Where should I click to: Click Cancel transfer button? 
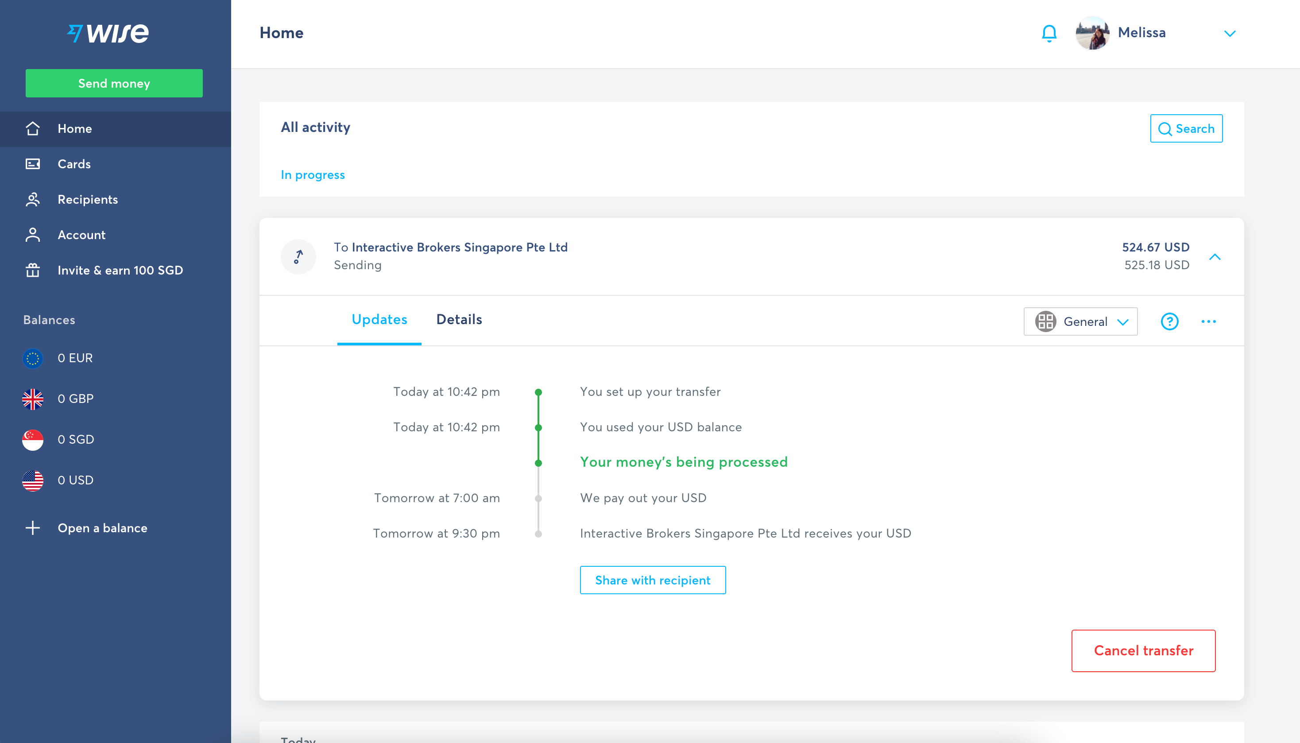(x=1143, y=650)
